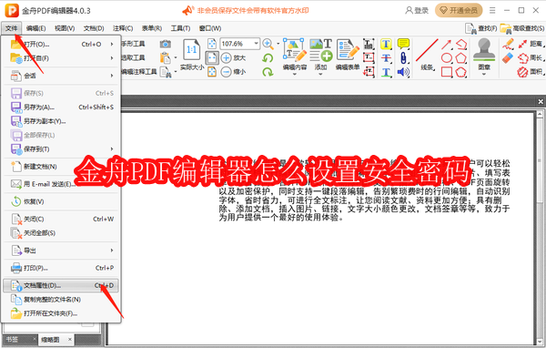Switch to the 缩略图 thumbnails tab

pyautogui.click(x=51, y=339)
